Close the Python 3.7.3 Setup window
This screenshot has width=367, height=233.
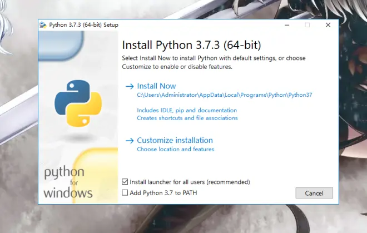tap(328, 25)
